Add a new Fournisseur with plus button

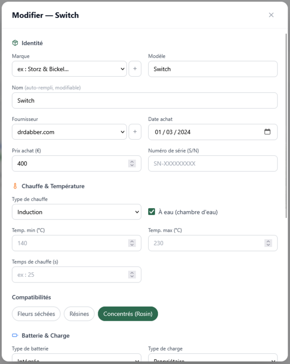135,132
